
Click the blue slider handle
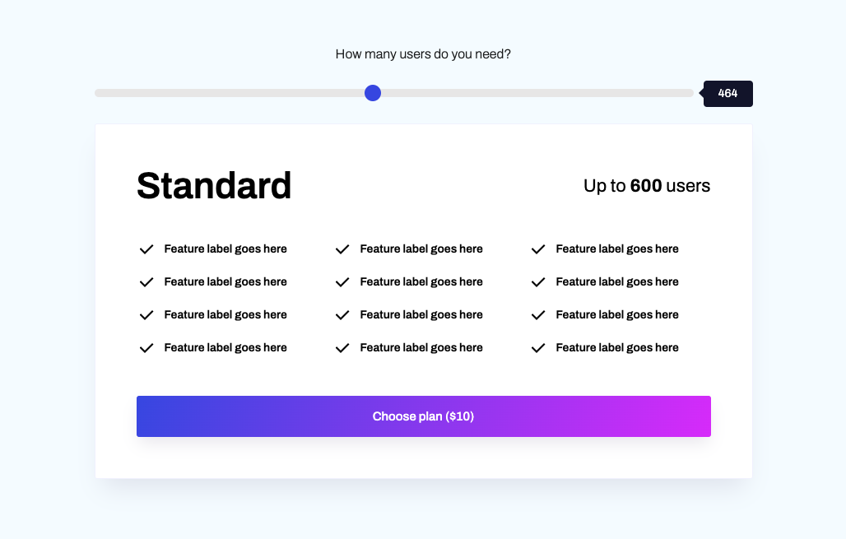pyautogui.click(x=373, y=93)
